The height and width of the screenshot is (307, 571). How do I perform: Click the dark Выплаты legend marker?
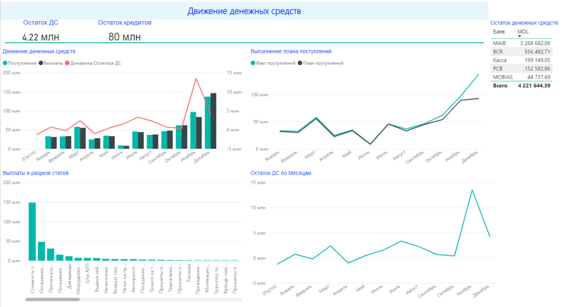pos(41,64)
